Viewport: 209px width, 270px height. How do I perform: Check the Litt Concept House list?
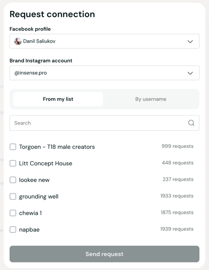(13, 163)
